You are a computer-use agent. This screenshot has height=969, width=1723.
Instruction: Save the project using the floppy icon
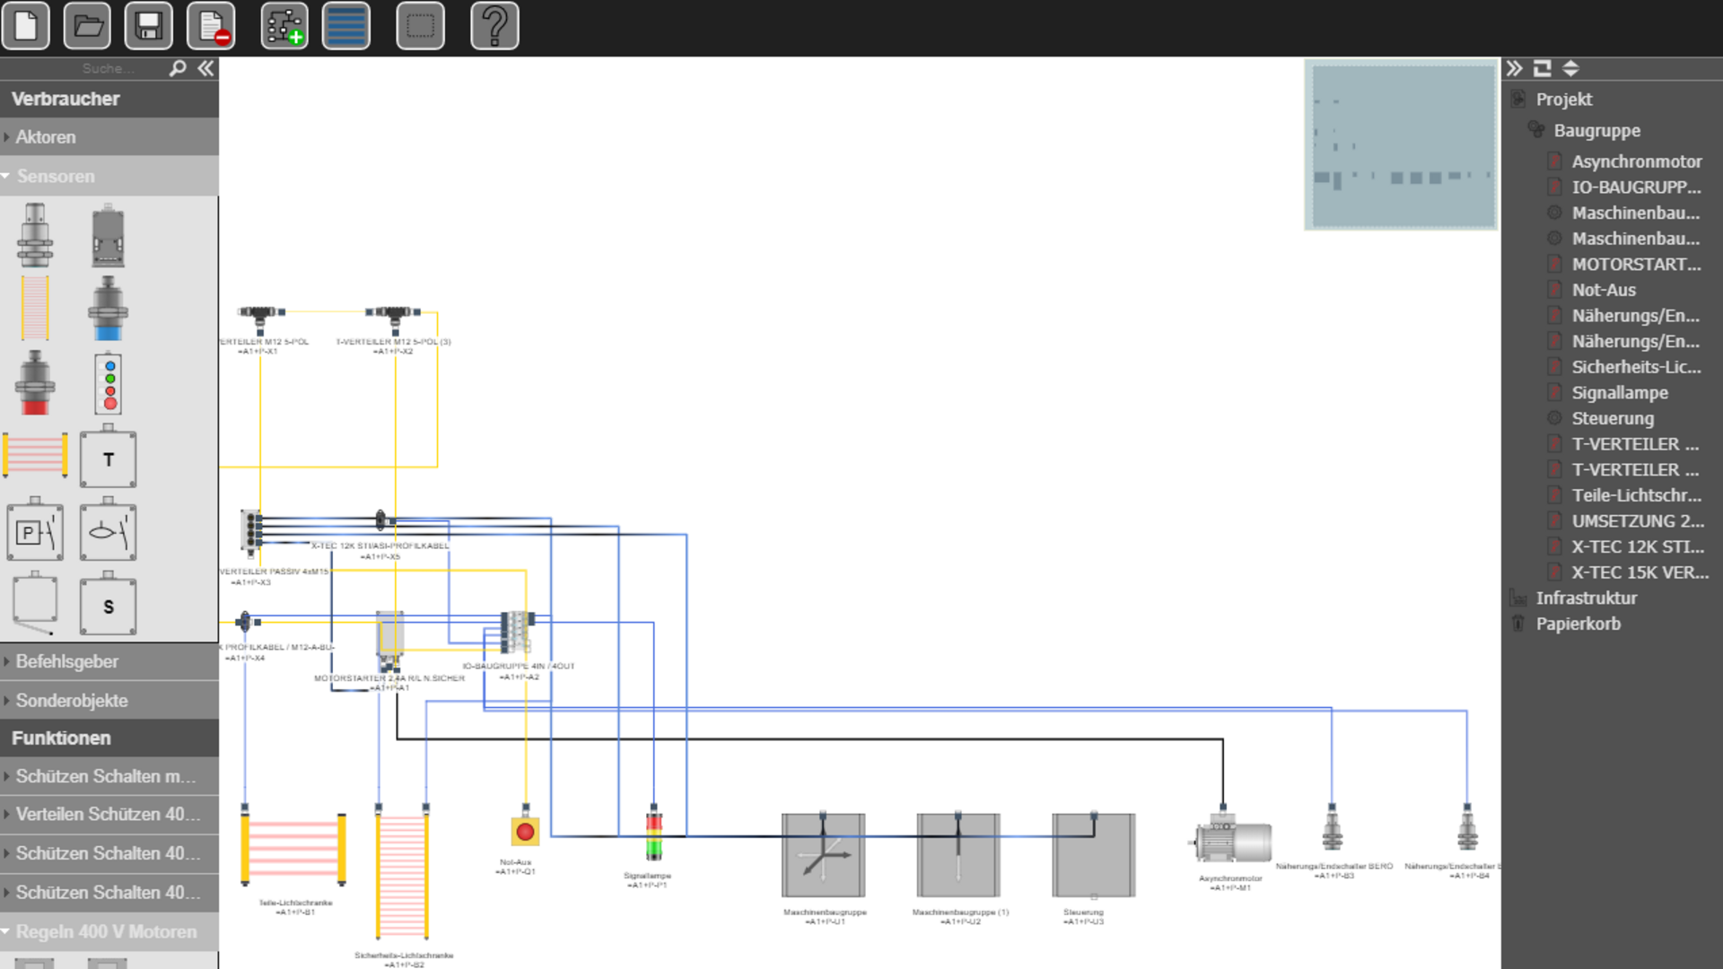click(149, 26)
